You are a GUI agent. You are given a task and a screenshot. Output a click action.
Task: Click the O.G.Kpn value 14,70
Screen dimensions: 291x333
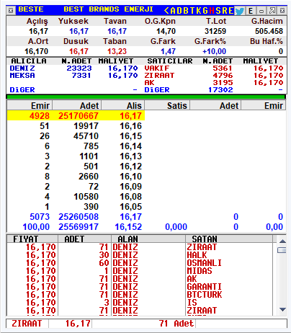point(166,31)
